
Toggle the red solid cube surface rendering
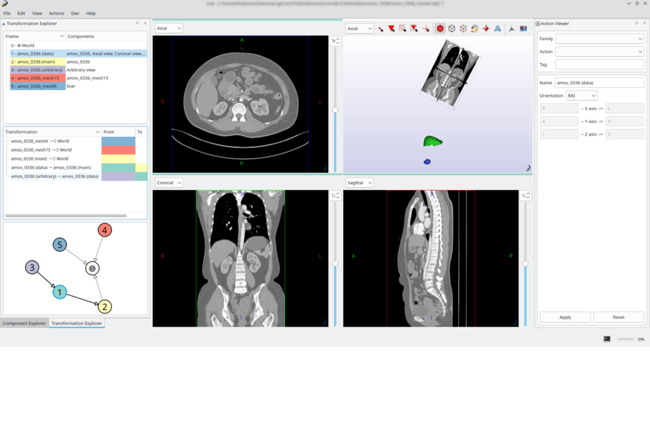click(440, 28)
